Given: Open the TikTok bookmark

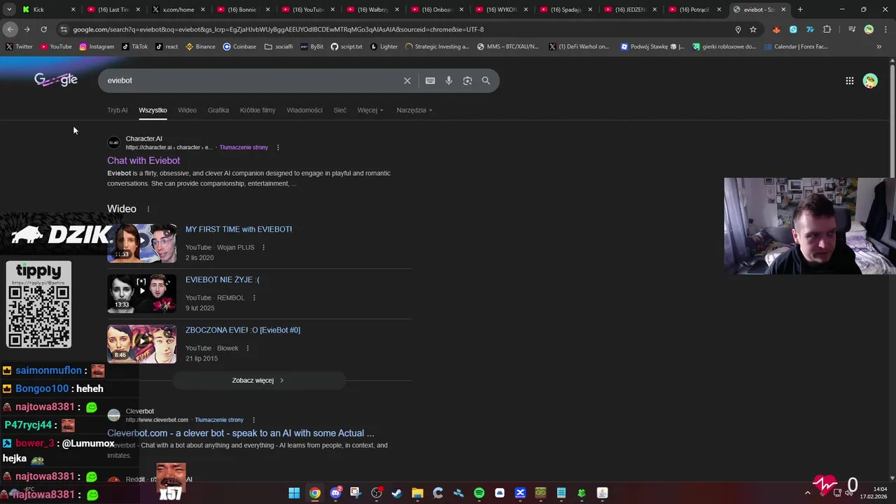Looking at the screenshot, I should coord(134,47).
